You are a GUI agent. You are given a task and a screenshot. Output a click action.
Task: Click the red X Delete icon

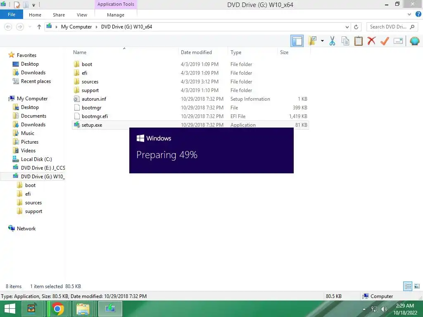(371, 41)
